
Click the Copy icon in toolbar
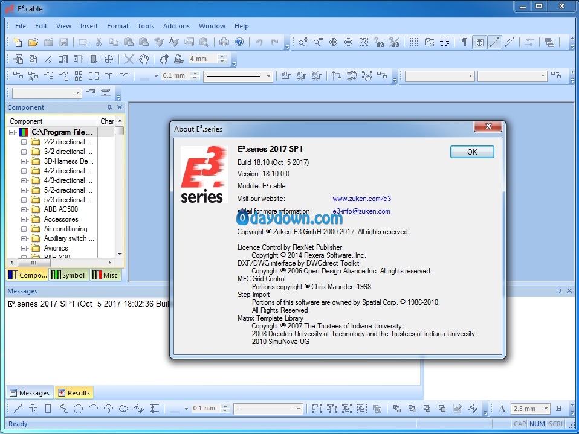(114, 42)
